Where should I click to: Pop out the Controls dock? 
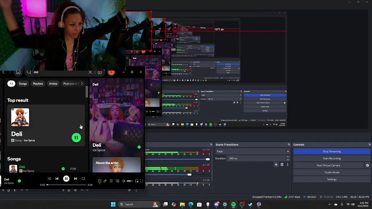tap(369, 145)
